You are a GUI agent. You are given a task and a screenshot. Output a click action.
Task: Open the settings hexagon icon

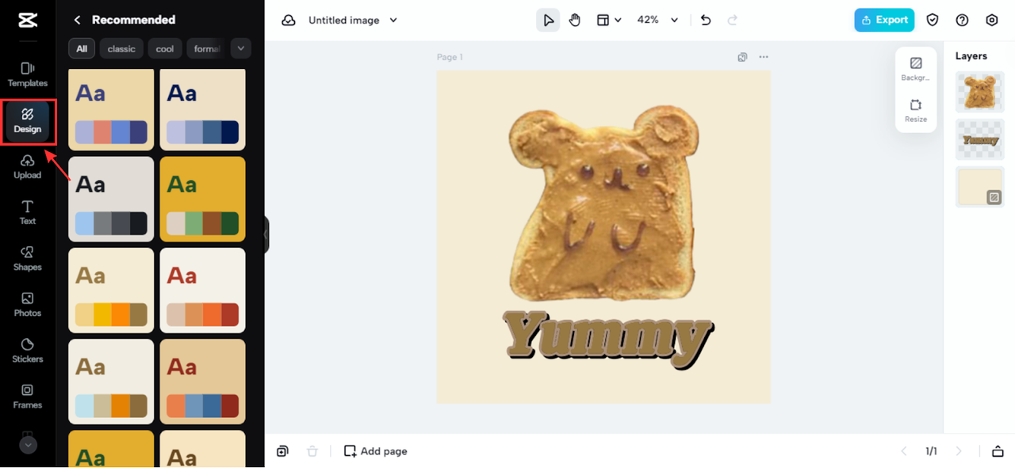(992, 20)
